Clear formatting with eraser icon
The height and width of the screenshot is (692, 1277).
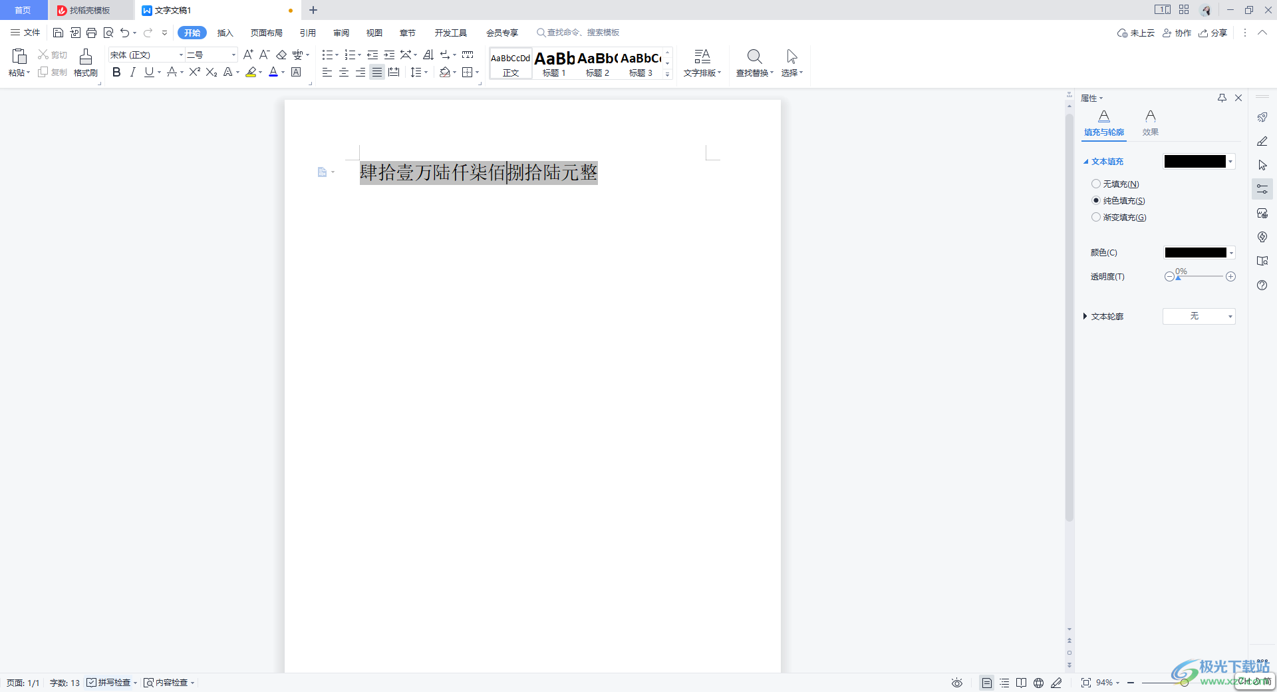(281, 55)
